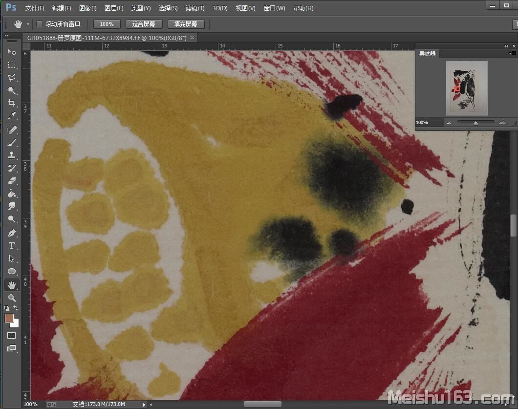Select the Ellipse shape tool

pos(12,272)
